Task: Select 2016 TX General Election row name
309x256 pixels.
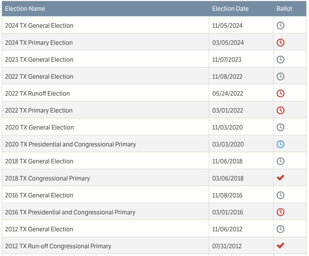Action: 39,195
